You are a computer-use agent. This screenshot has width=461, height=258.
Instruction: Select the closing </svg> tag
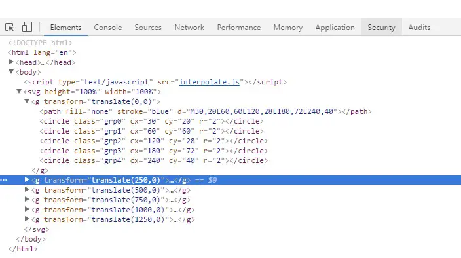point(37,229)
